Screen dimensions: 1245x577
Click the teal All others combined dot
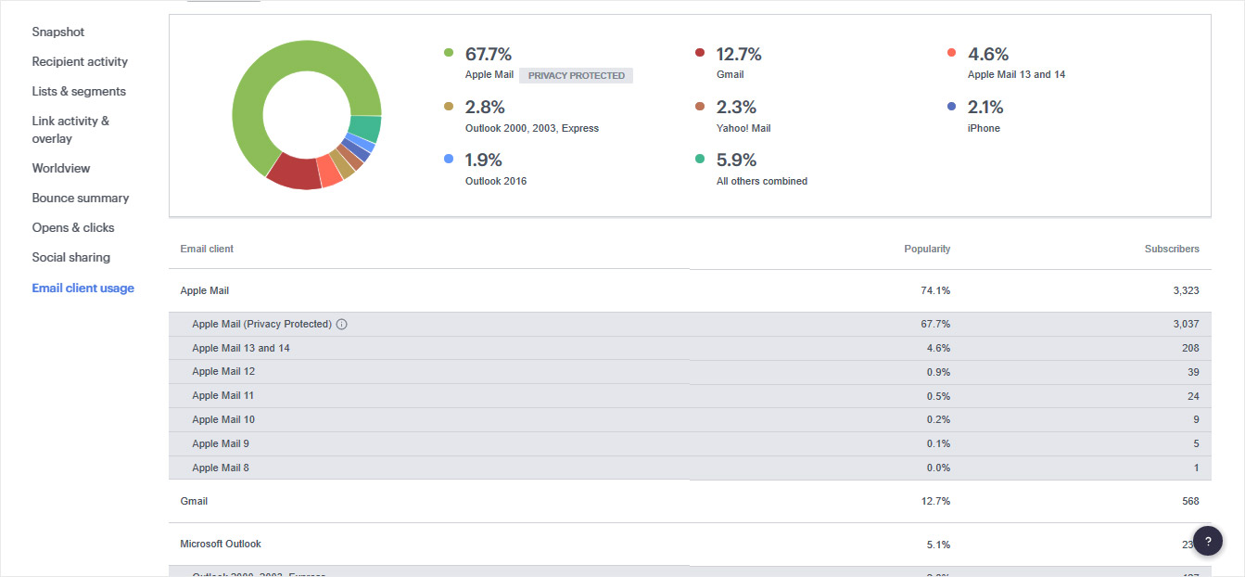[700, 159]
